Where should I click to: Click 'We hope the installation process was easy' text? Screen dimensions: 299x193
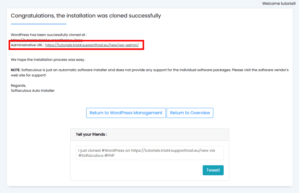[48, 59]
